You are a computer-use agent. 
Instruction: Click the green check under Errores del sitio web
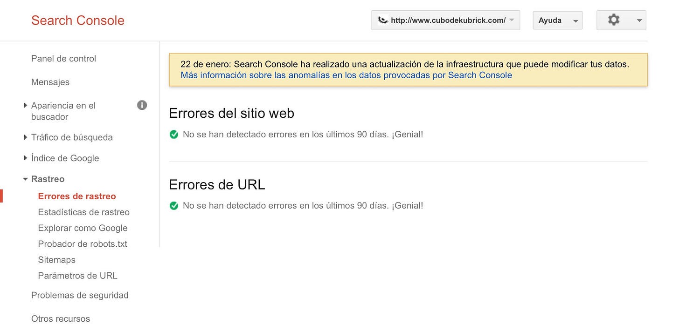pyautogui.click(x=174, y=135)
